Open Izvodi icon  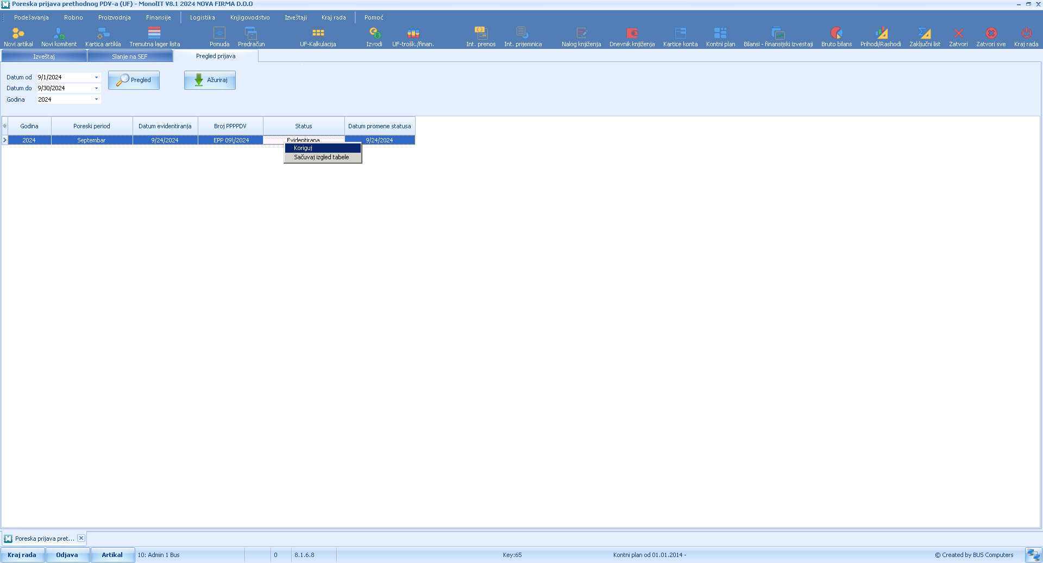pos(374,37)
